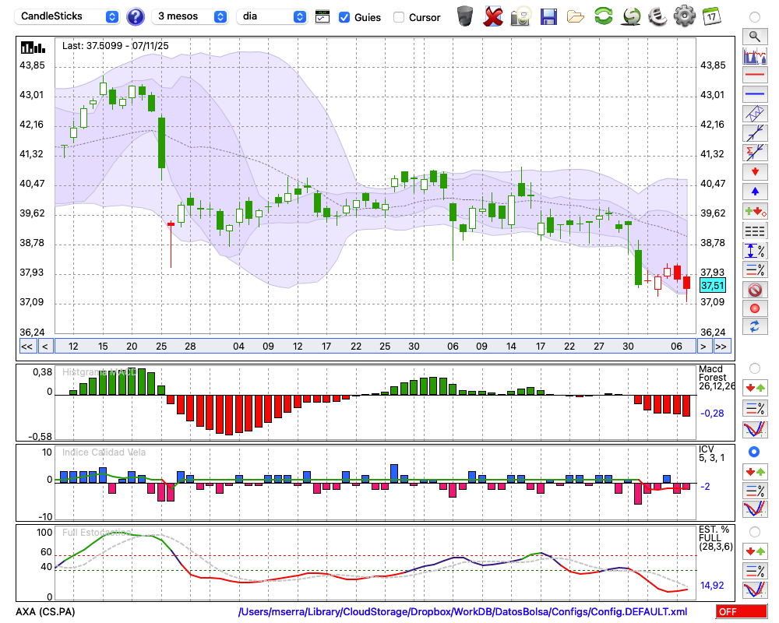Select the radio button beside ICV panel
Screen dimensions: 779x623
click(754, 452)
